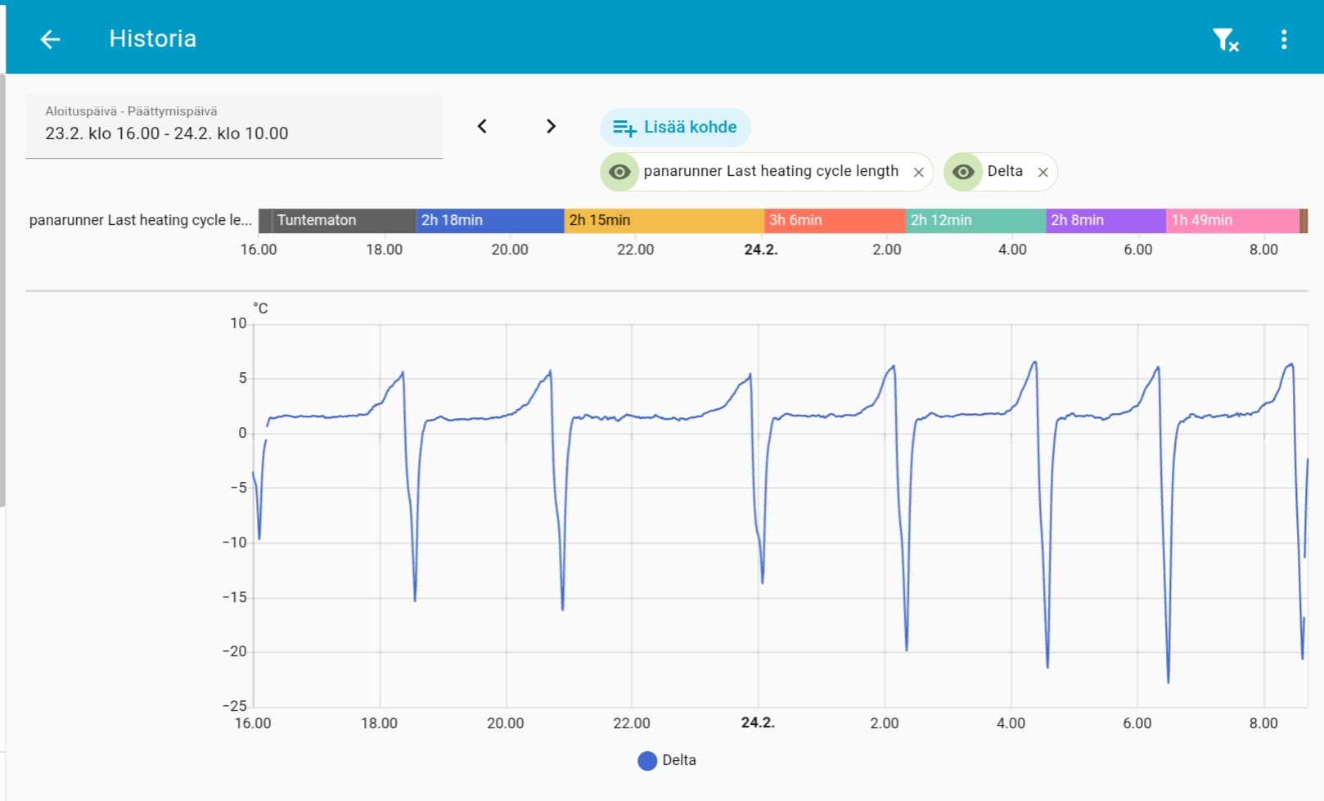
Task: Open the start-end date range picker
Action: tap(234, 126)
